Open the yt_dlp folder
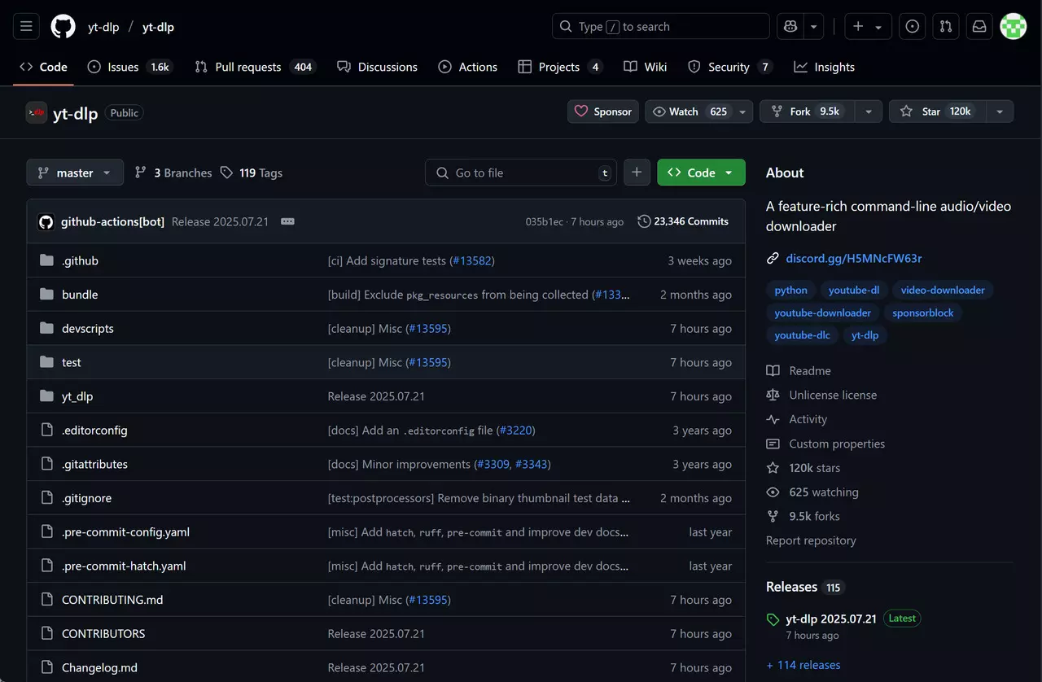The height and width of the screenshot is (682, 1042). (77, 396)
